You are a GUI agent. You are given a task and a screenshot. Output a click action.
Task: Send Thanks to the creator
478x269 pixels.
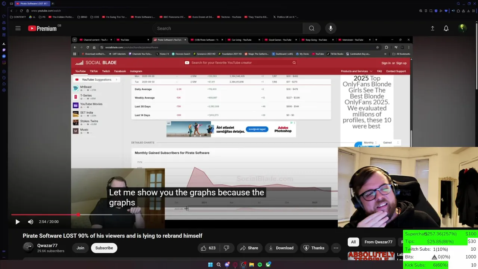[314, 248]
